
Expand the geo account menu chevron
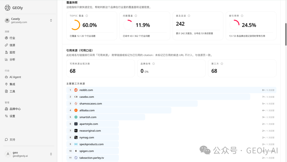click(x=51, y=154)
